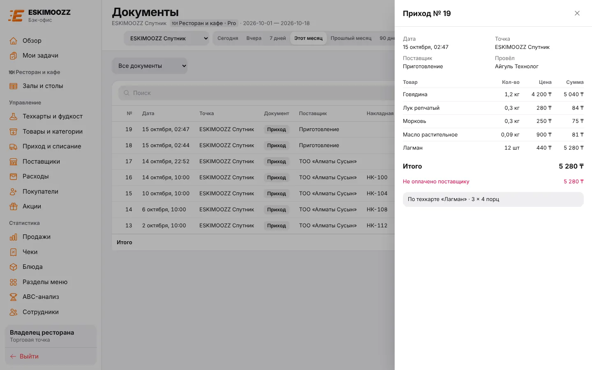The image size is (592, 370).
Task: Click the Приход и списание truck icon
Action: 14,146
